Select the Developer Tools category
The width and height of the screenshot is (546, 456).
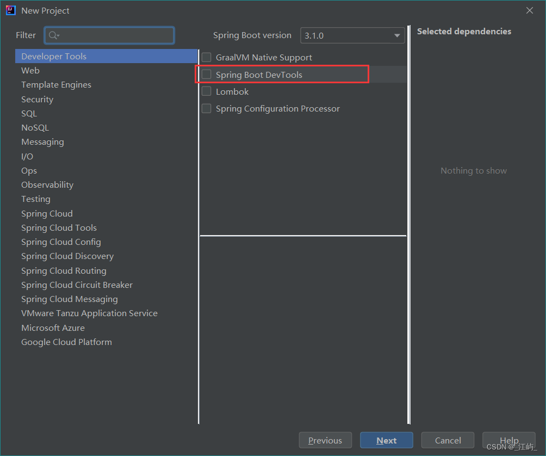pos(106,56)
